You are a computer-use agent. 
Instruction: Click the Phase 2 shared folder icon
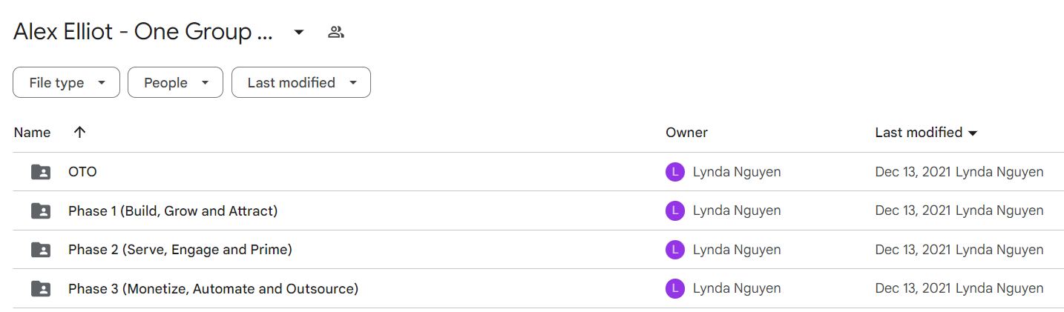pos(41,250)
